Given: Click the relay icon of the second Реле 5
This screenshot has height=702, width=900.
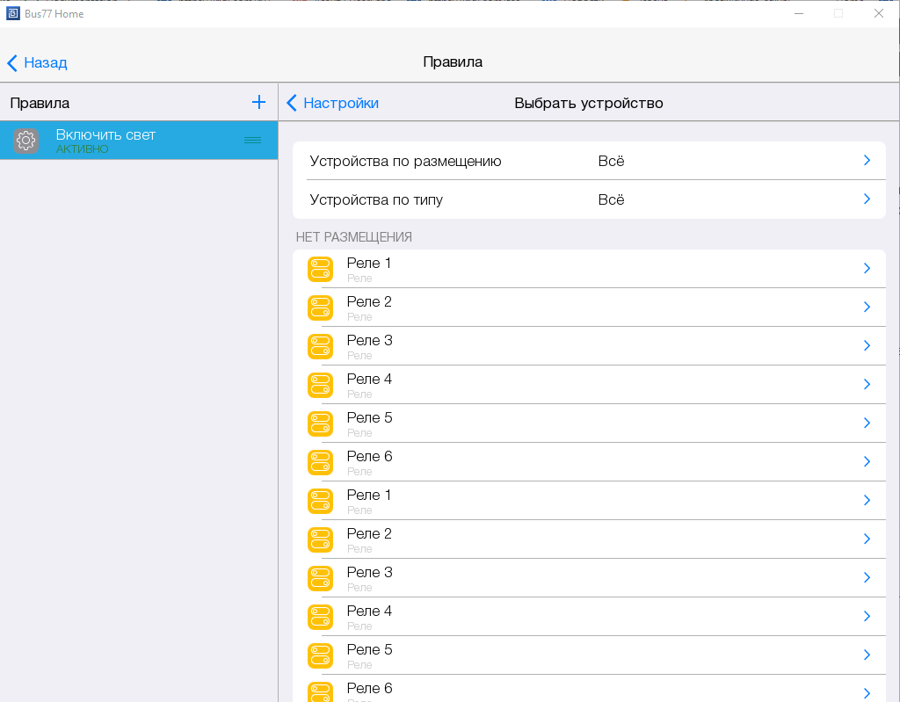Looking at the screenshot, I should [x=321, y=655].
